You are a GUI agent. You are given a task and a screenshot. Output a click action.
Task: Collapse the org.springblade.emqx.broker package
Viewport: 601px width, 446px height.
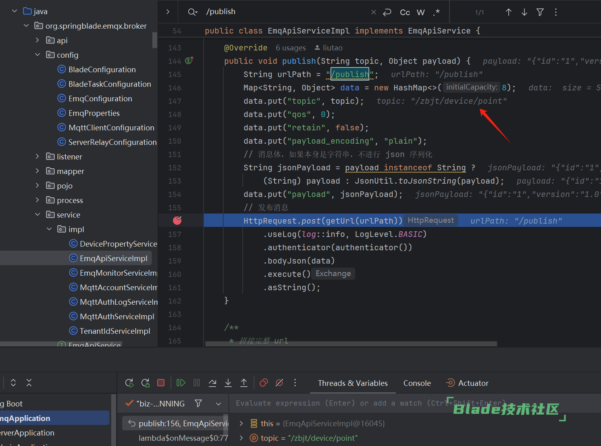click(x=26, y=25)
